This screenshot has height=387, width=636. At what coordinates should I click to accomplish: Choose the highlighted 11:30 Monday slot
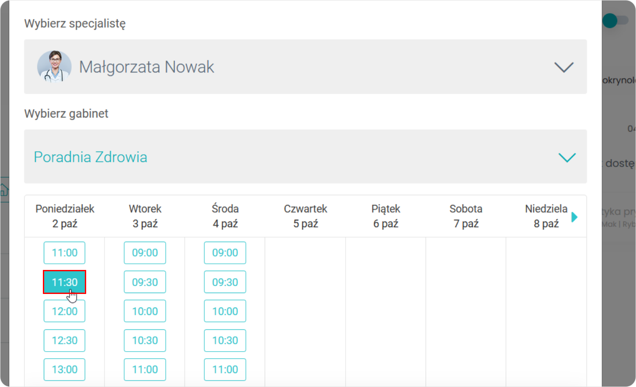tap(64, 282)
